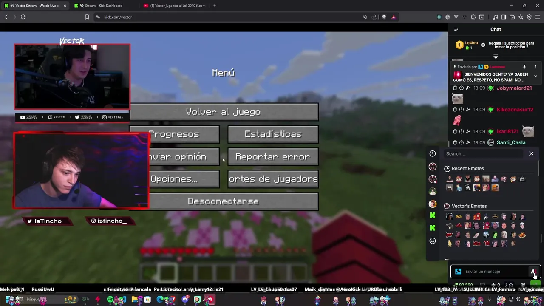Viewport: 544px width, 306px height.
Task: Click the Enviar un mensaje input
Action: click(495, 272)
